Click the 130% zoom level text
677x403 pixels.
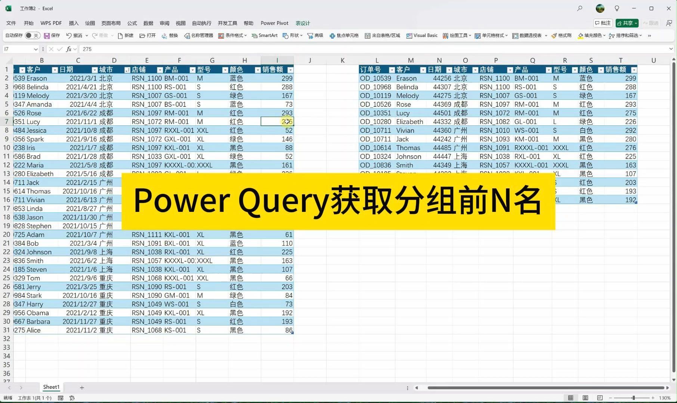point(665,398)
